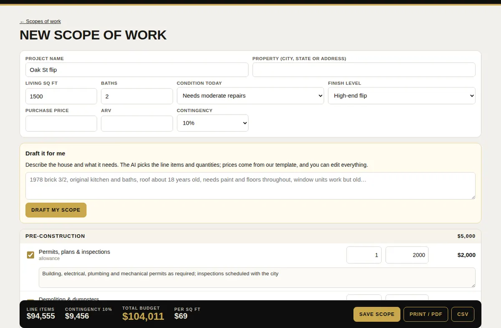The height and width of the screenshot is (328, 501).
Task: Click the Line Items $94,555 value
Action: pyautogui.click(x=41, y=316)
